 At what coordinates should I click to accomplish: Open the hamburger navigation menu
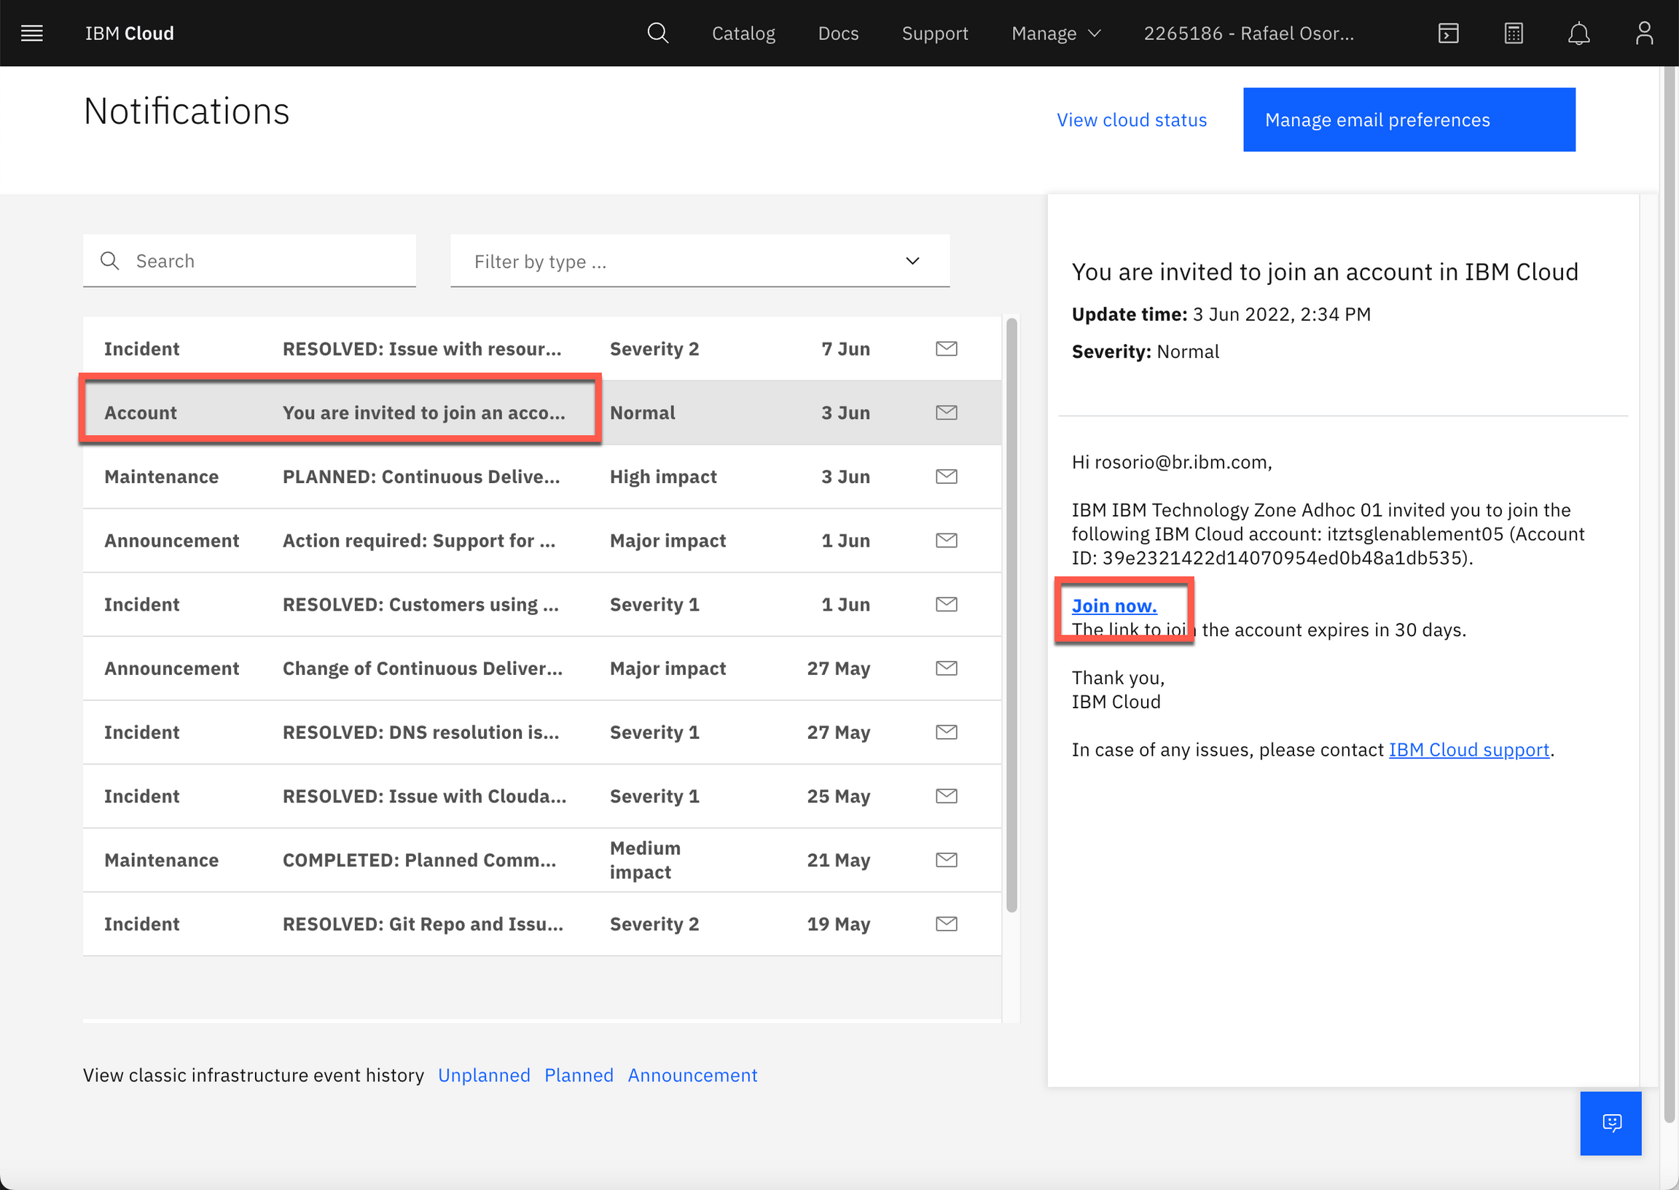pyautogui.click(x=31, y=33)
